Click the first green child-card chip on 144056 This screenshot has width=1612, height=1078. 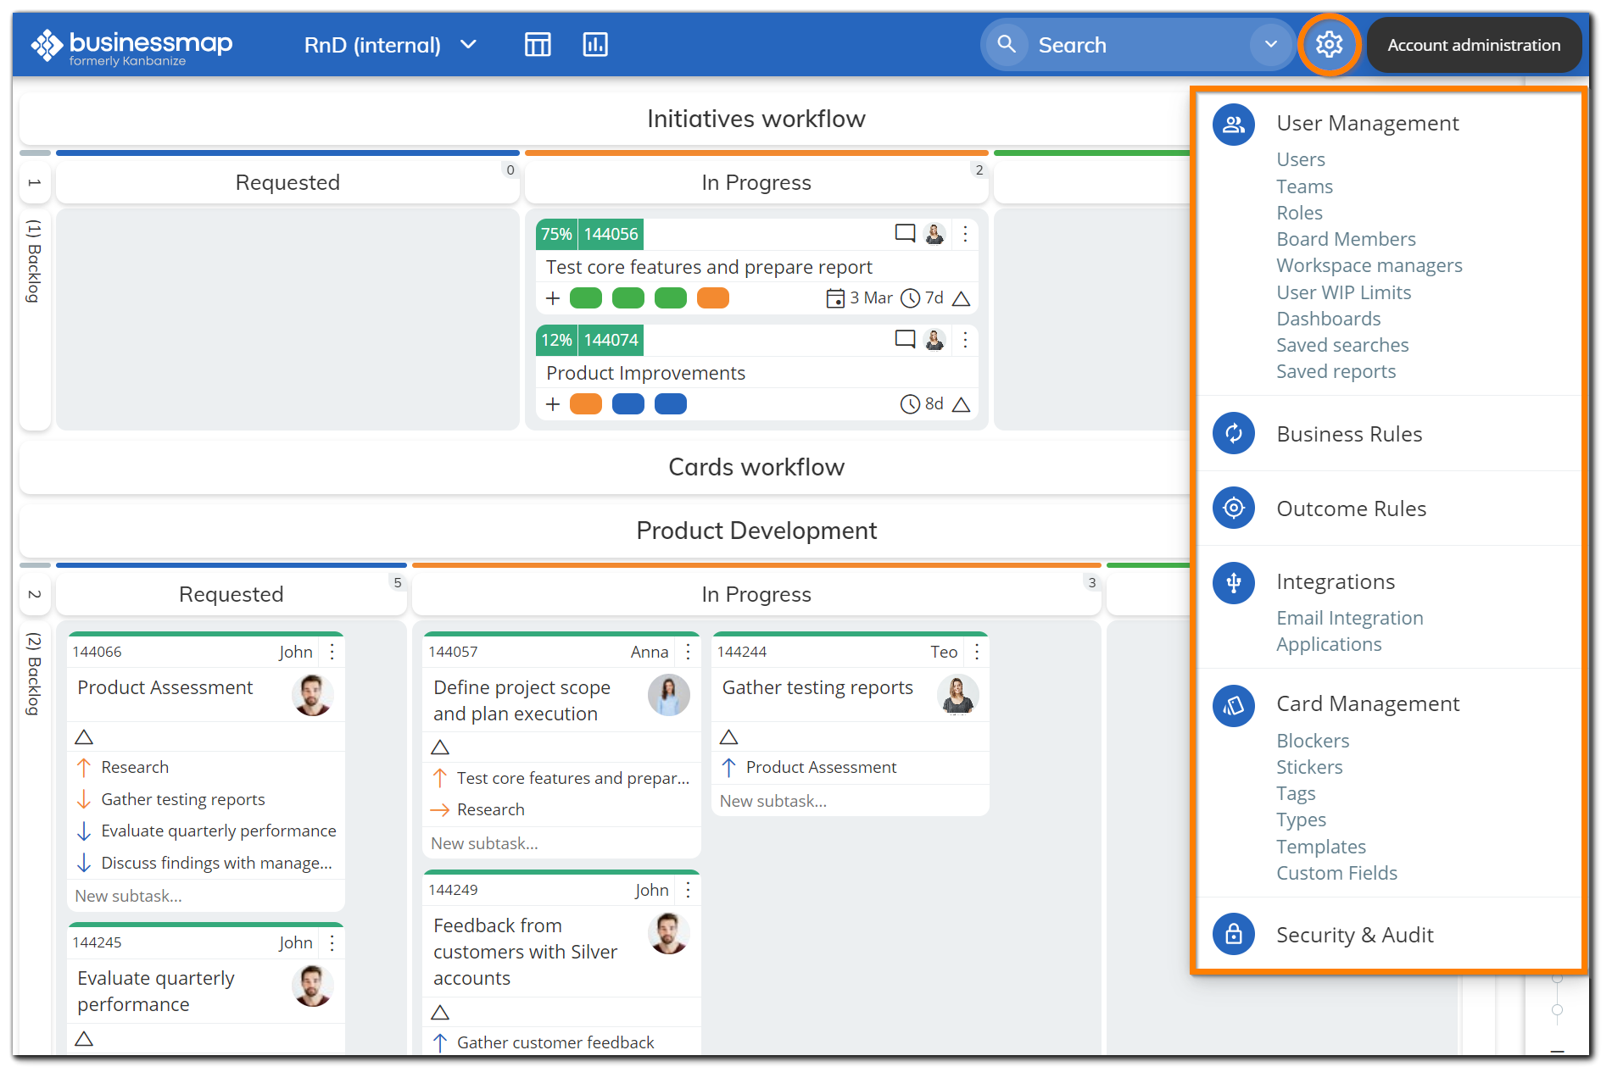(x=586, y=298)
